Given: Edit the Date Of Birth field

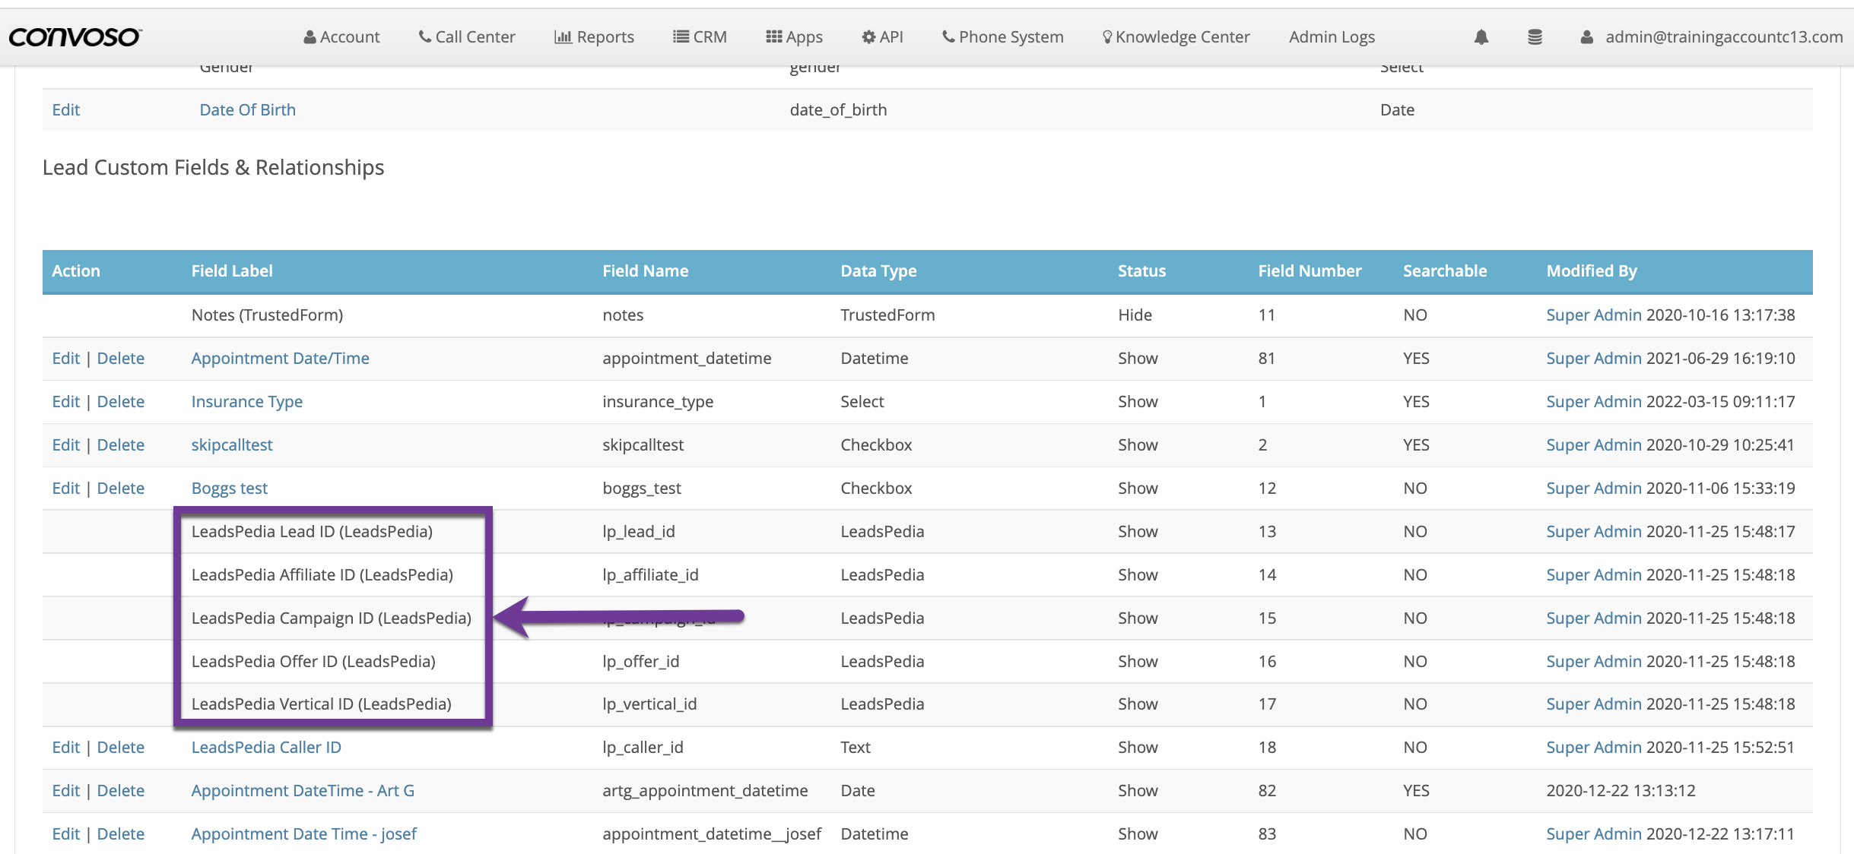Looking at the screenshot, I should (x=65, y=109).
